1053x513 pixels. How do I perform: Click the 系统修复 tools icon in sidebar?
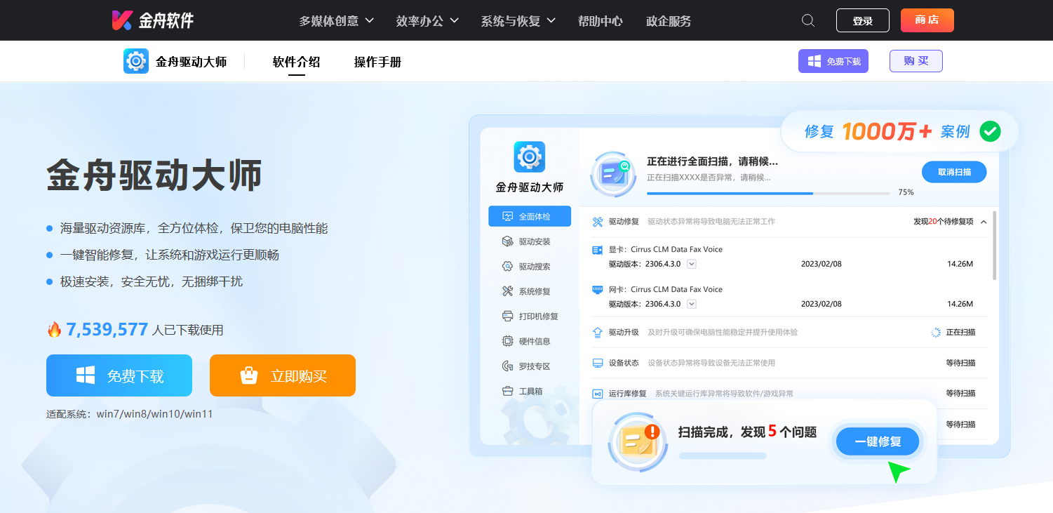coord(508,291)
